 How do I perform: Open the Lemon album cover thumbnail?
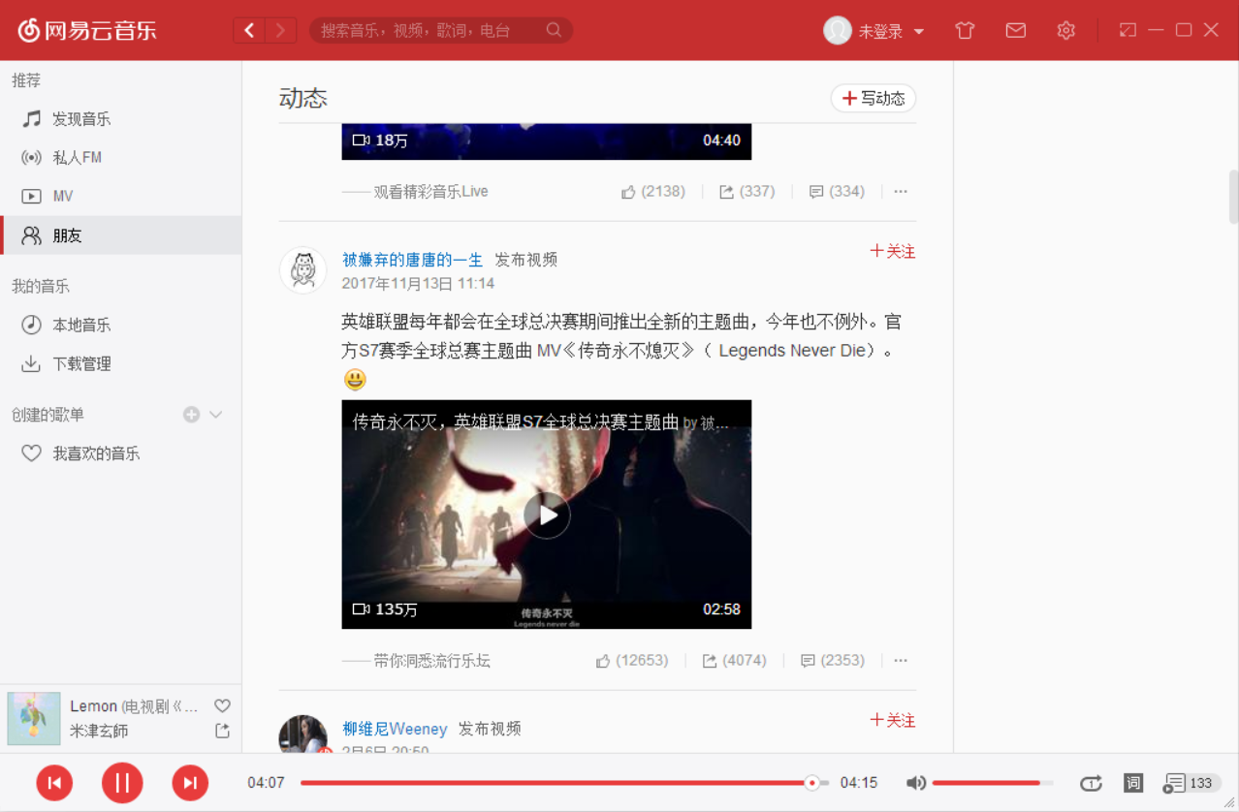pyautogui.click(x=34, y=718)
